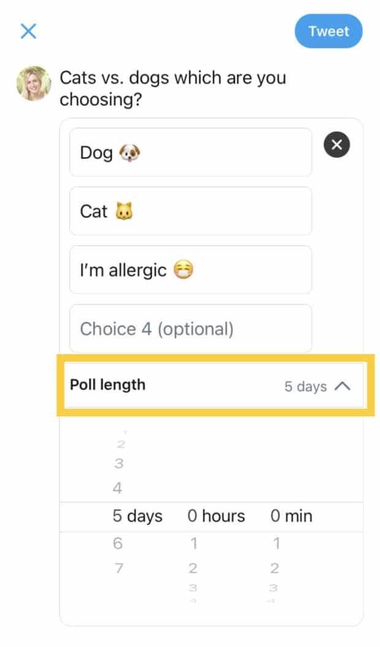Collapse the Poll length chevron

click(x=343, y=386)
